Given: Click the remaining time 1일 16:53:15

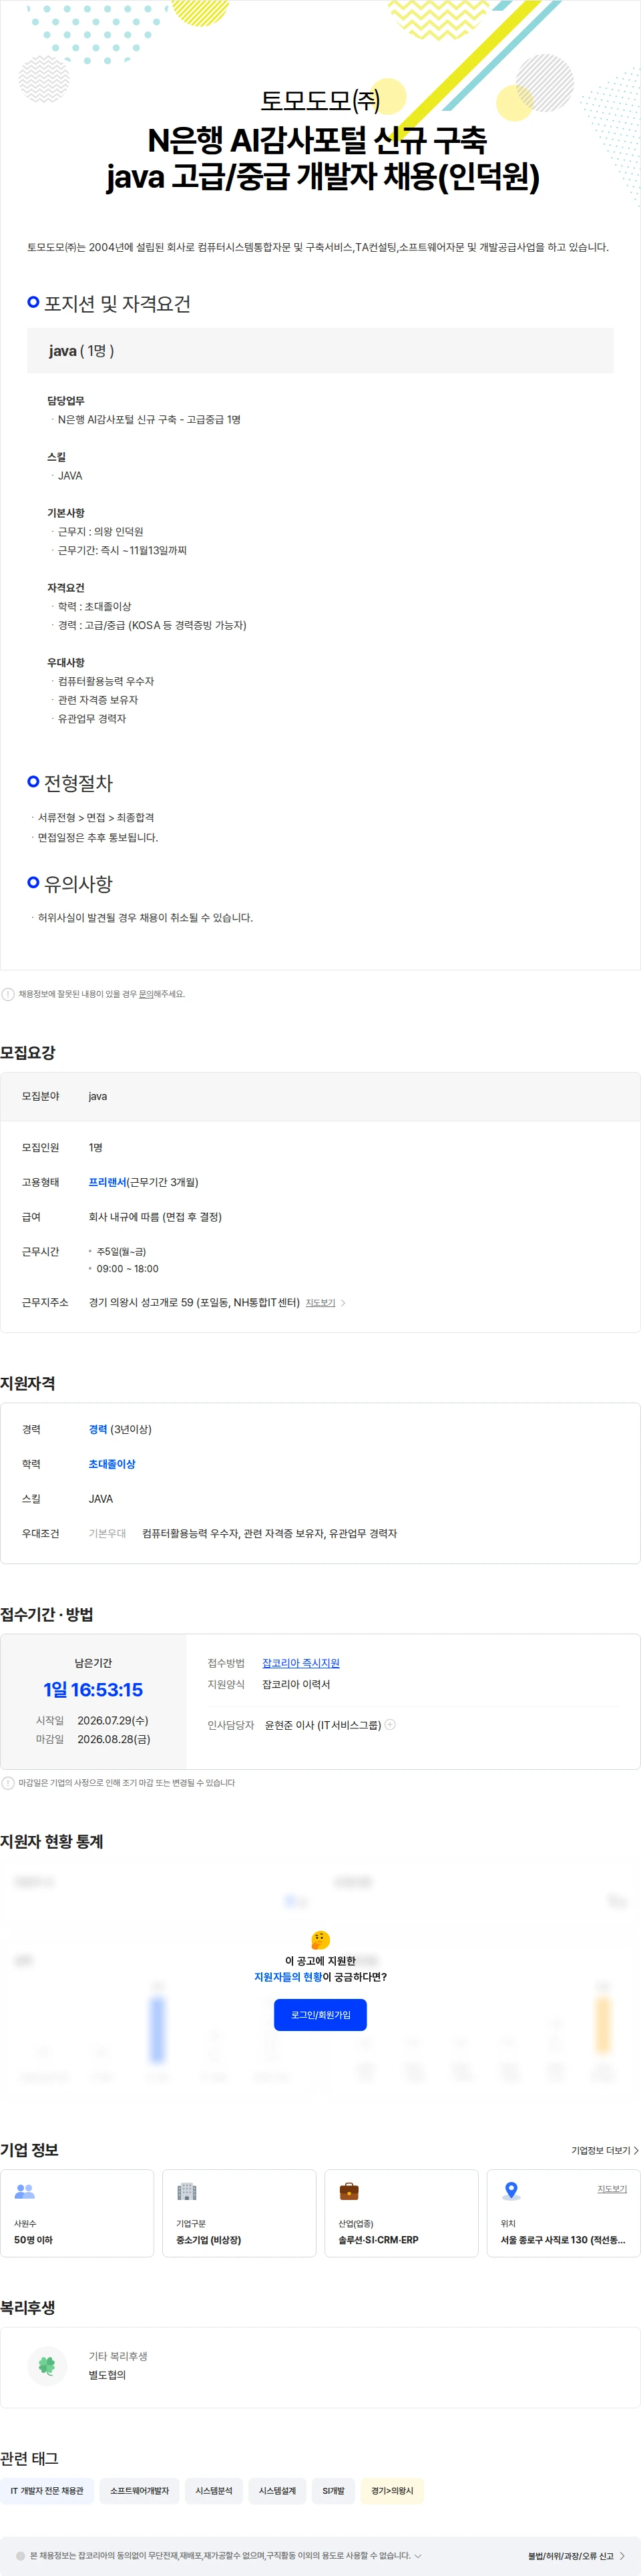Looking at the screenshot, I should point(93,1689).
